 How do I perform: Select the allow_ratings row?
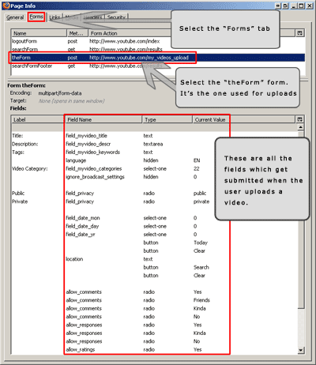pos(154,350)
